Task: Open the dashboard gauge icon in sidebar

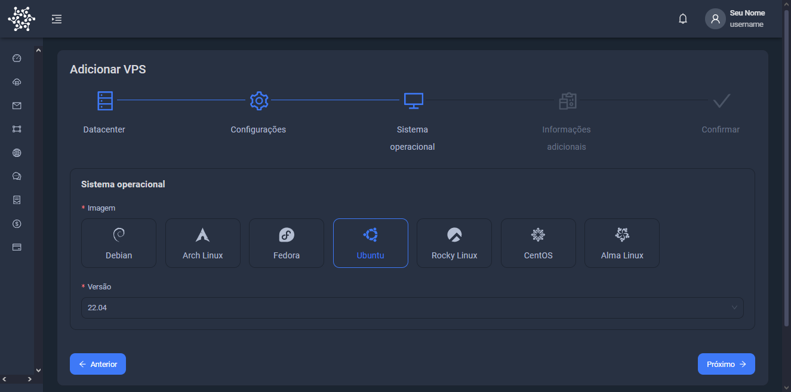Action: pyautogui.click(x=17, y=58)
